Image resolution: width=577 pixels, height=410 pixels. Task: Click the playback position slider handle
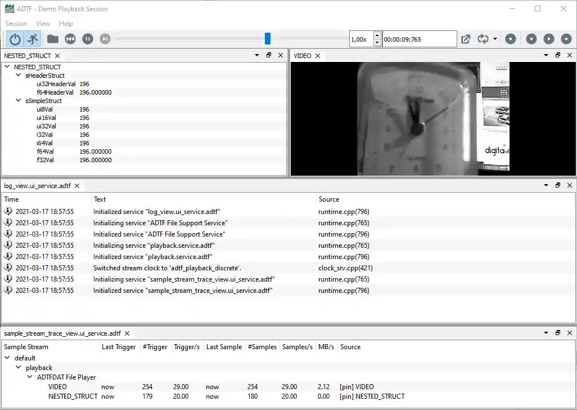(x=268, y=38)
